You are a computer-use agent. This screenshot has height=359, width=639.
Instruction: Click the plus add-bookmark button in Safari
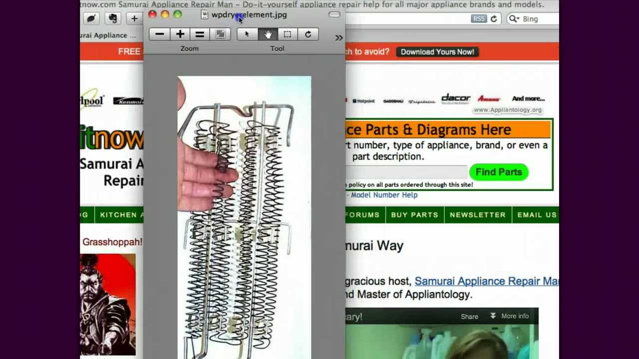pyautogui.click(x=134, y=19)
